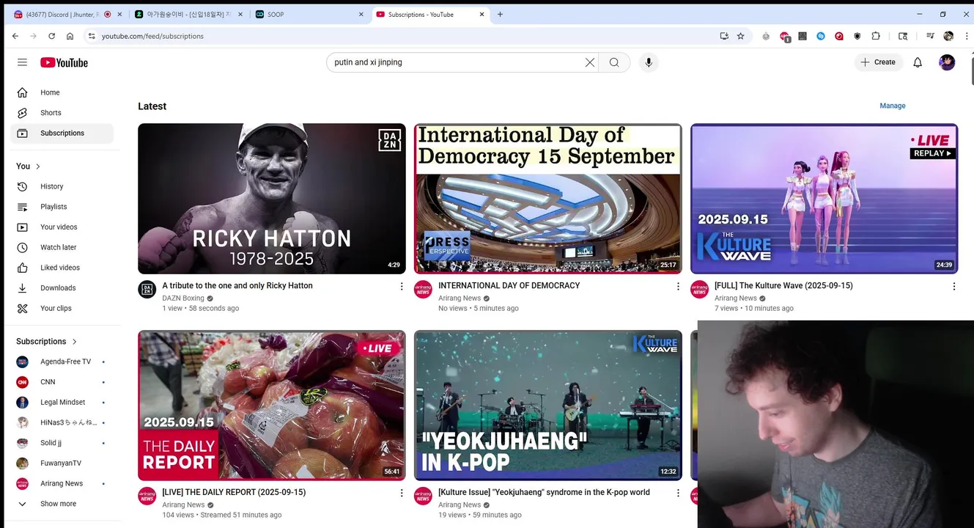Image resolution: width=974 pixels, height=528 pixels.
Task: Start voice search with microphone
Action: point(648,62)
